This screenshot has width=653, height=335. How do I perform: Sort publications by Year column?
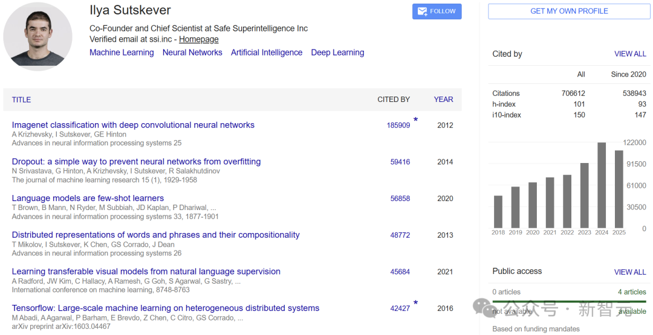(443, 100)
